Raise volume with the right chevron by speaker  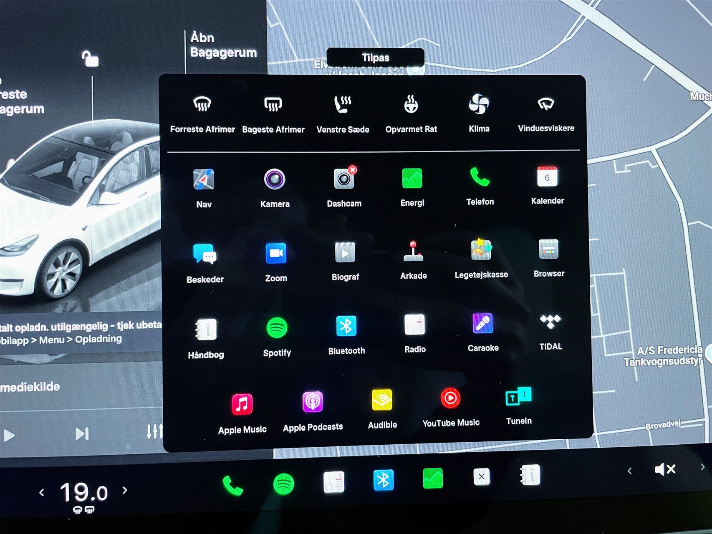click(x=702, y=467)
